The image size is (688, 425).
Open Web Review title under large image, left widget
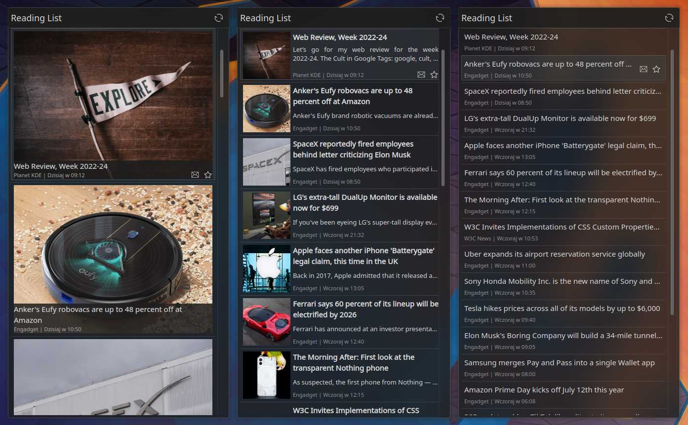coord(61,166)
